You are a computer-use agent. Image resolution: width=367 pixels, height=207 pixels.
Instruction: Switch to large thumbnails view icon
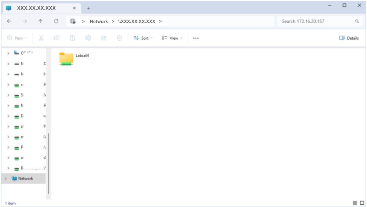click(362, 203)
